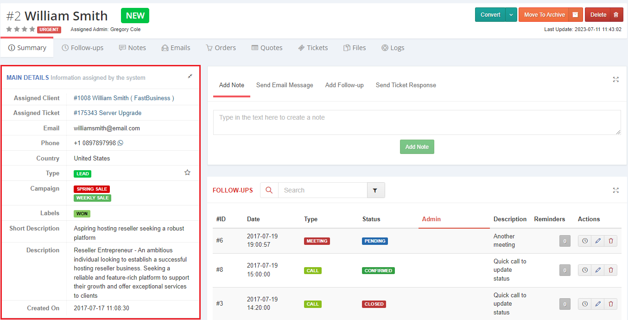Click the green NEW status badge
The height and width of the screenshot is (320, 628).
click(135, 15)
